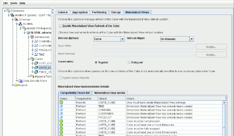Collapse the Schemas tree node
This screenshot has width=234, height=136.
tap(13, 19)
